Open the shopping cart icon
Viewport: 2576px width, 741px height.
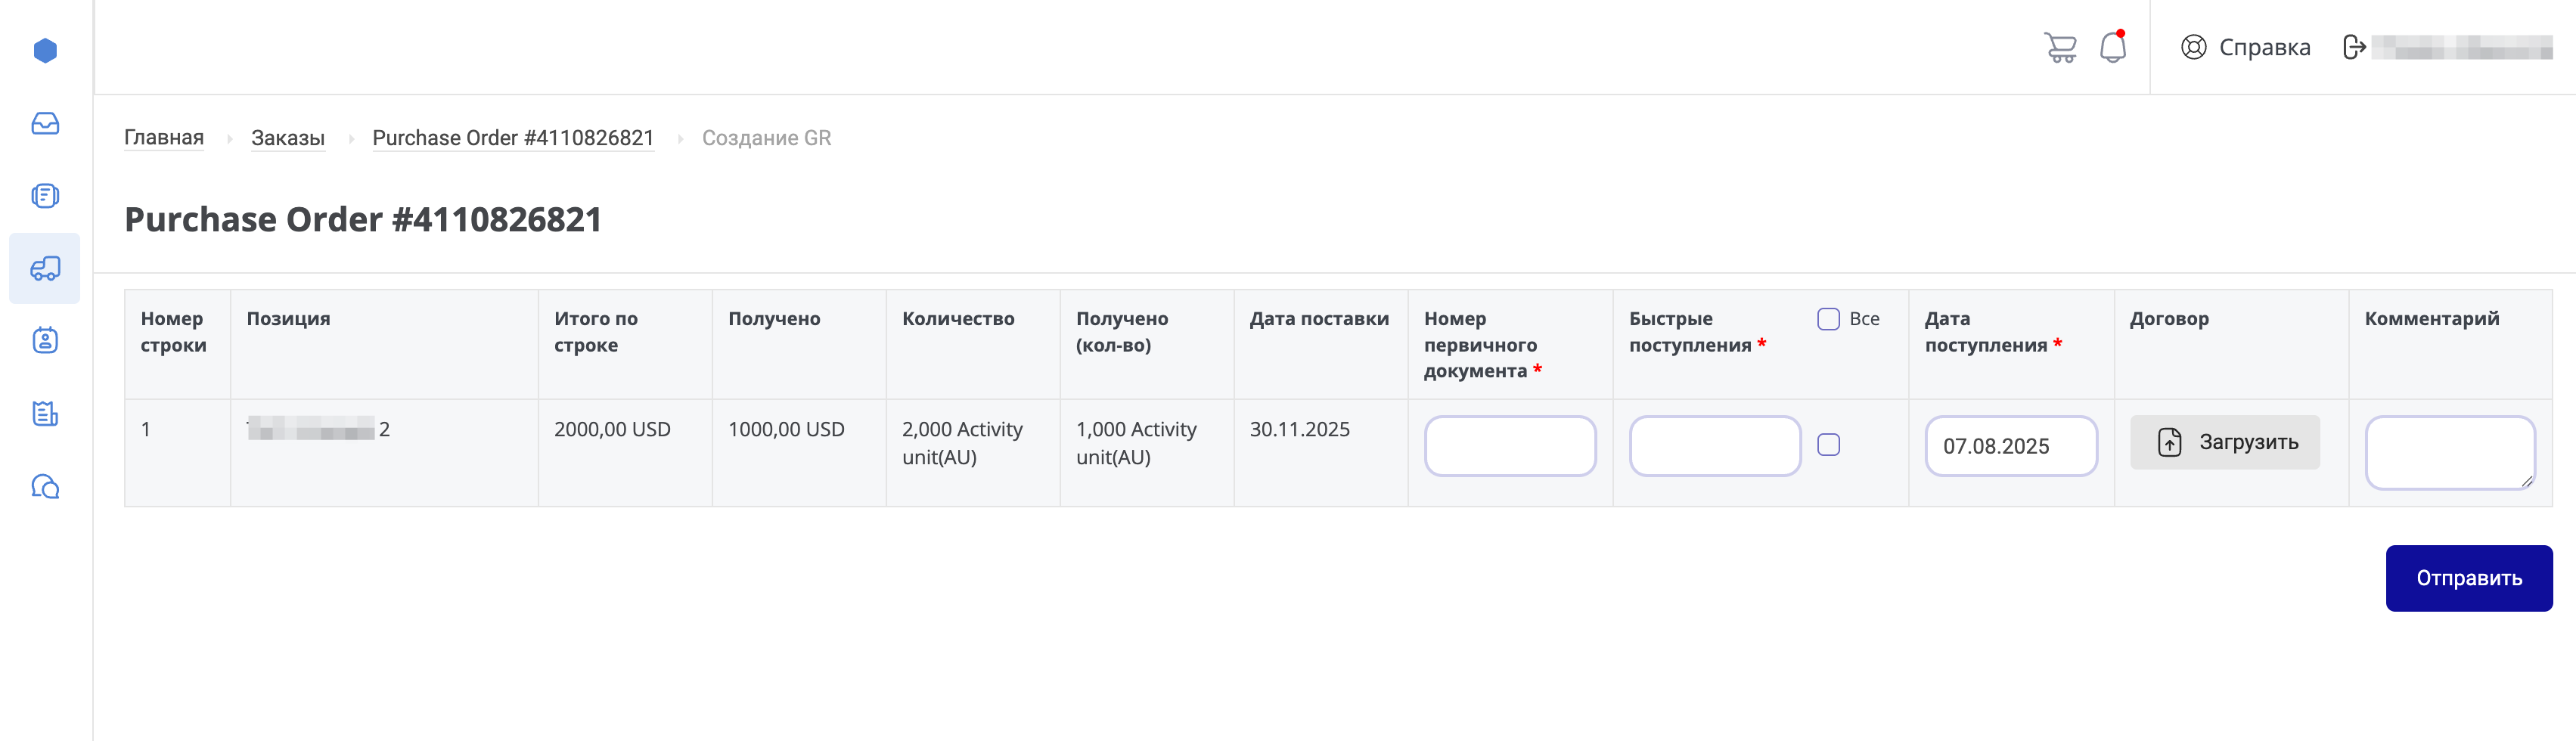point(2060,47)
